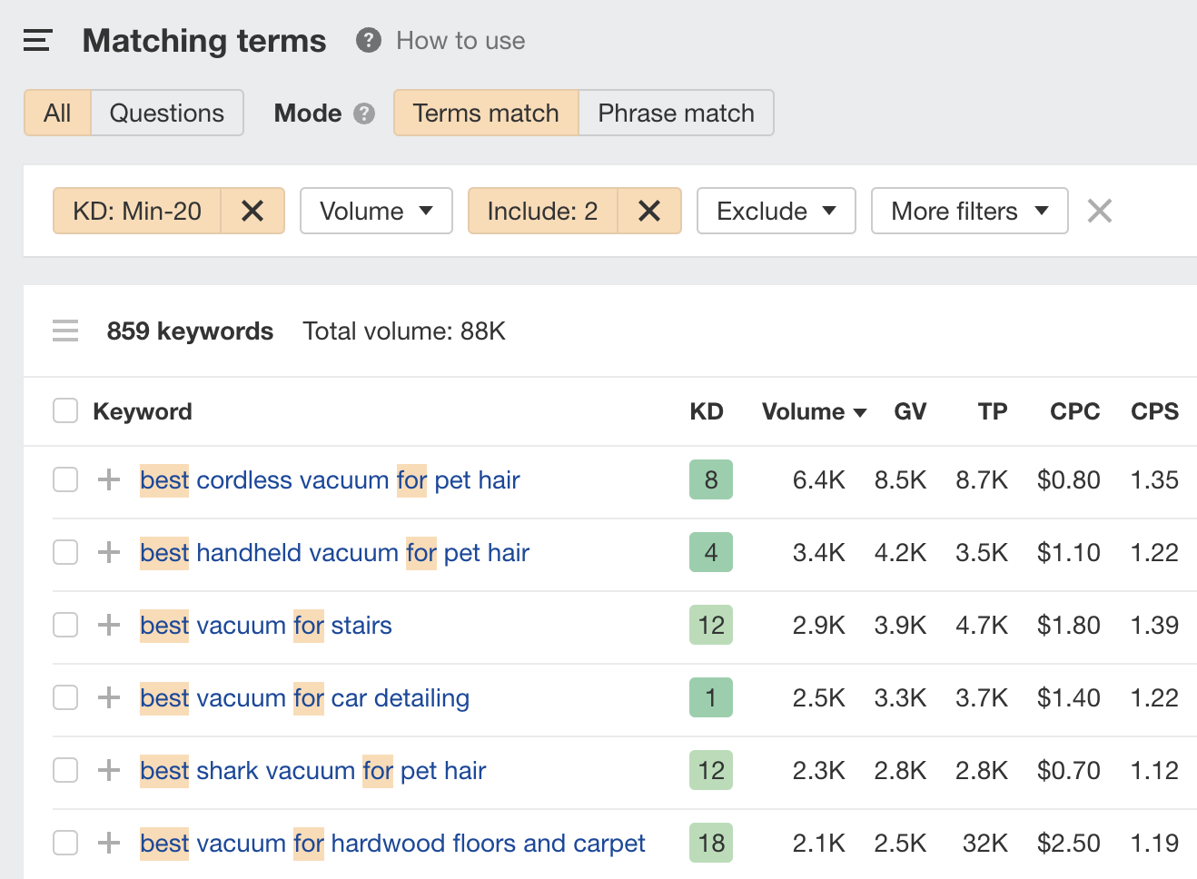Open the Exclude filter dropdown

tap(776, 211)
